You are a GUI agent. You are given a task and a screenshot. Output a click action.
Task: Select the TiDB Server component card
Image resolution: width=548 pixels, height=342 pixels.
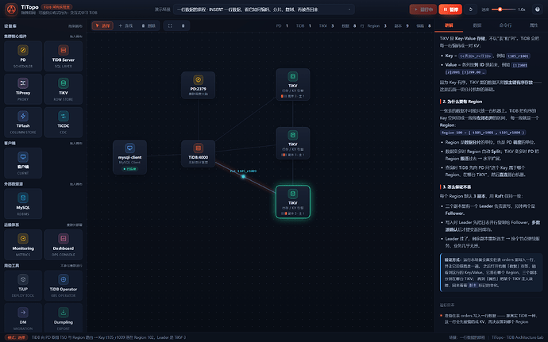pyautogui.click(x=64, y=56)
